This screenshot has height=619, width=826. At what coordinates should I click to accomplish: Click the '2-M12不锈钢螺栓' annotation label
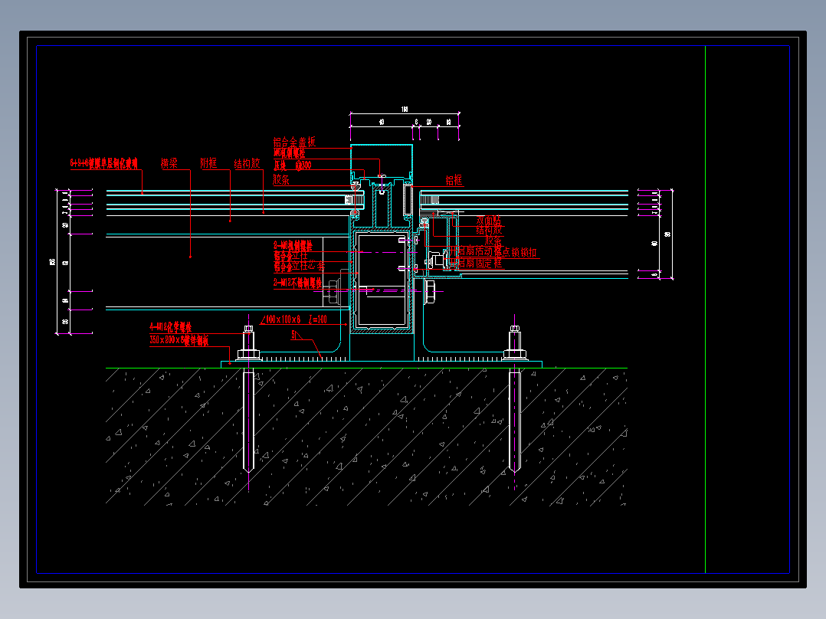coord(297,283)
